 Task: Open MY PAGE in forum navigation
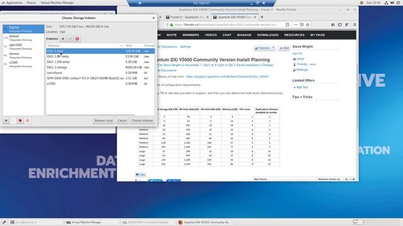(317, 35)
